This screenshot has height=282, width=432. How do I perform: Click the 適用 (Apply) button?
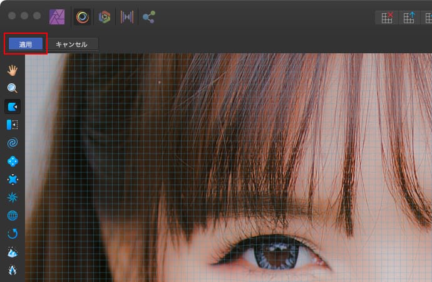(26, 44)
